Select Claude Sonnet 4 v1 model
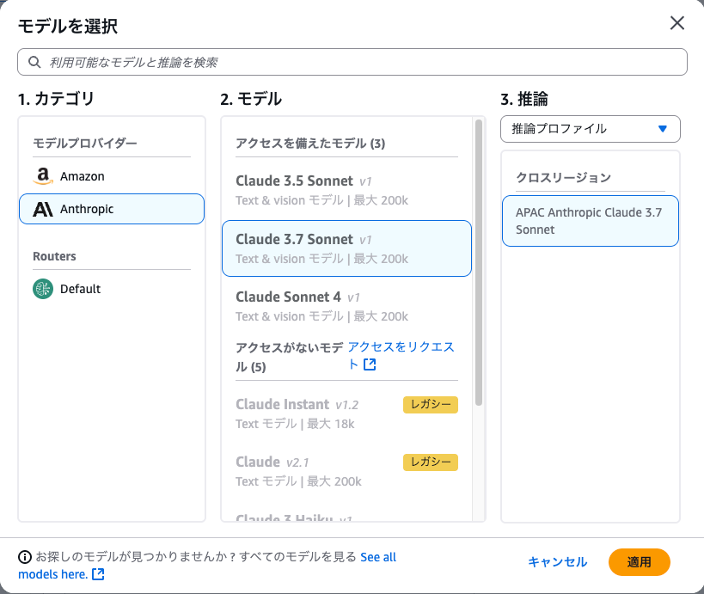Screen dimensions: 704x594 (x=346, y=306)
